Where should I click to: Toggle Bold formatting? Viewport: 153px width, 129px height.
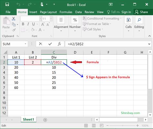(x=23, y=24)
